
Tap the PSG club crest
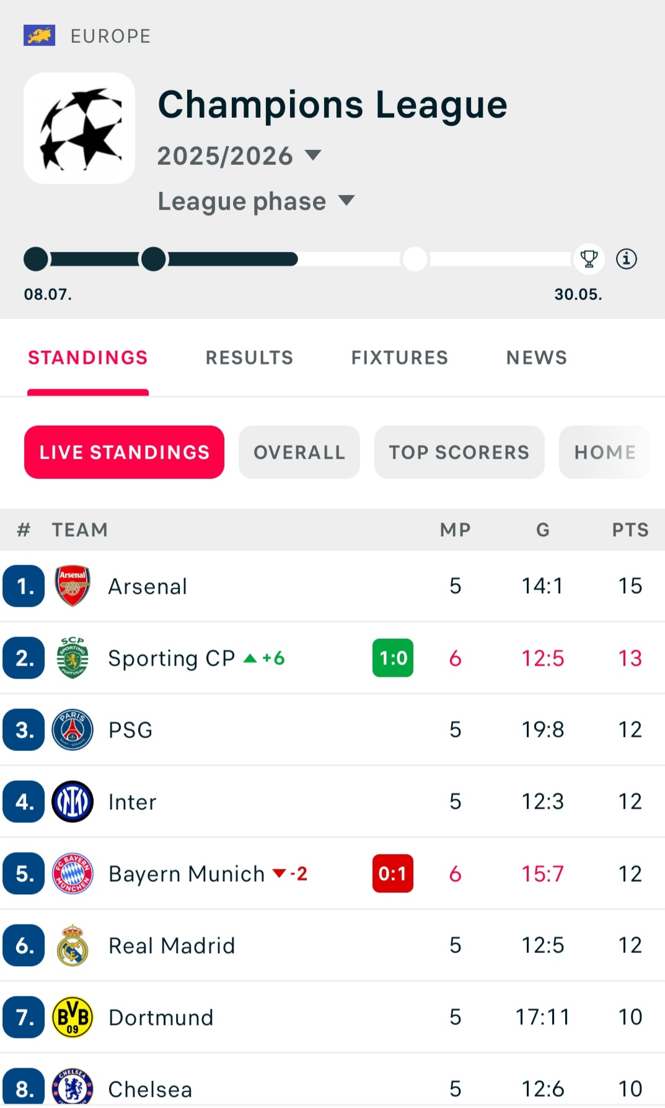coord(73,729)
